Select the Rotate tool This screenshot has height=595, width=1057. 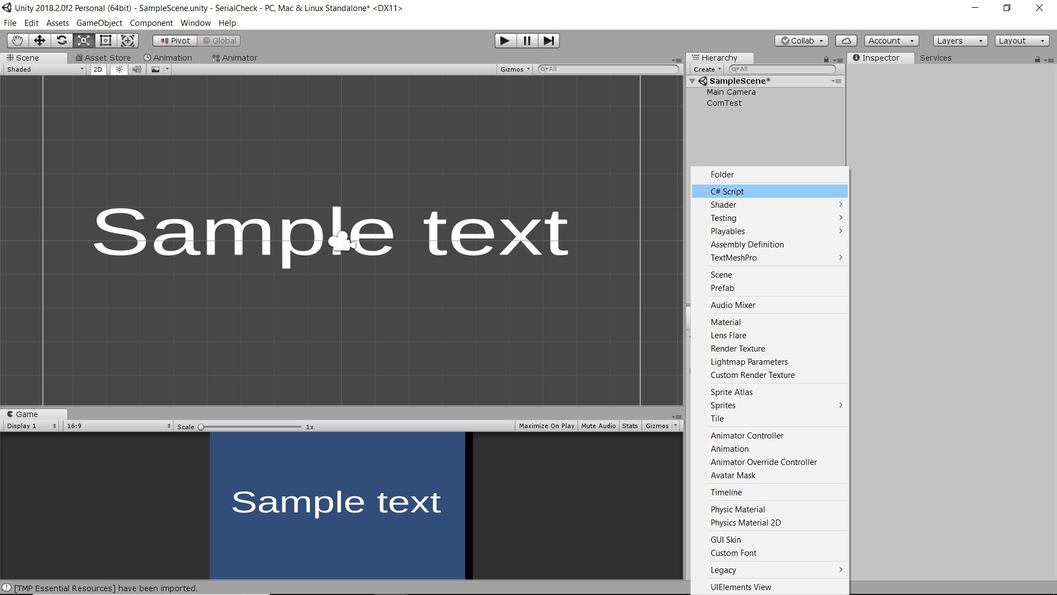pyautogui.click(x=62, y=40)
